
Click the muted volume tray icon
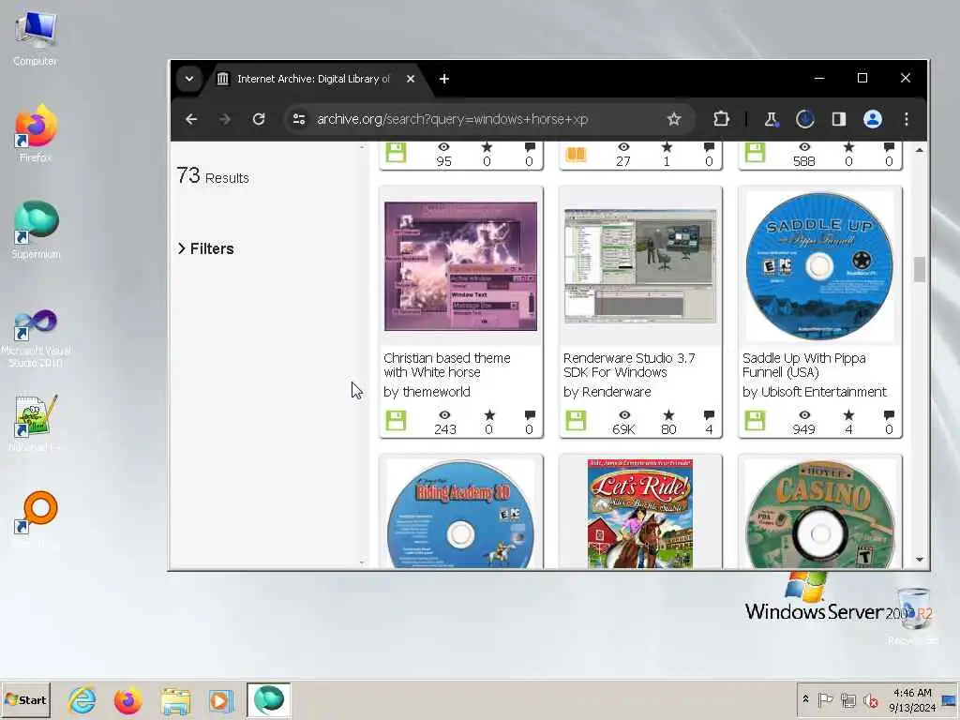(x=870, y=699)
